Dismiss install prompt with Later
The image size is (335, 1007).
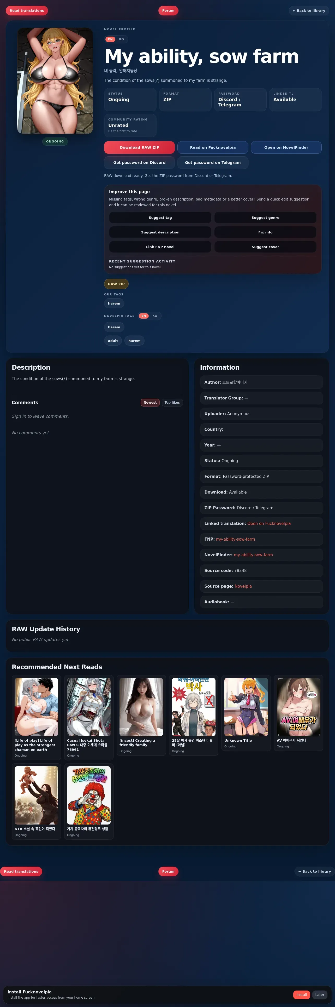[x=320, y=994]
